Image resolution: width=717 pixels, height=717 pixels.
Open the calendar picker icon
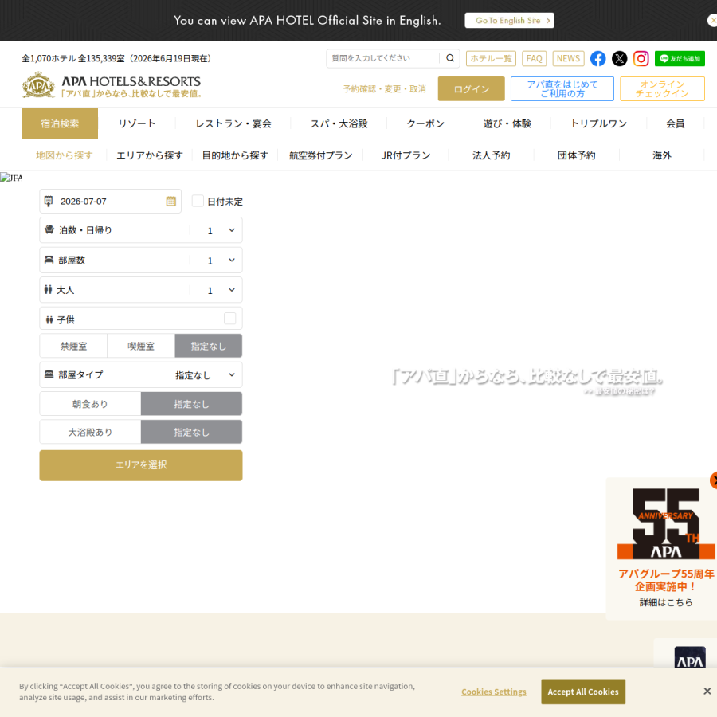171,202
